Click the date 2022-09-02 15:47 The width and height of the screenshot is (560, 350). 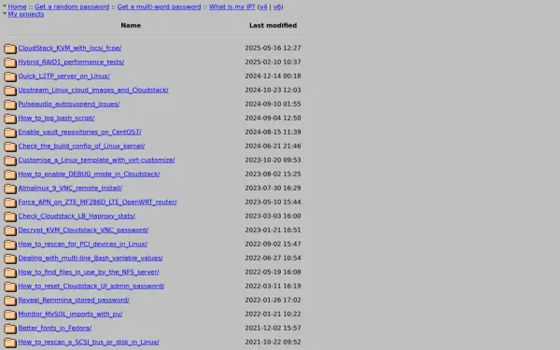click(273, 244)
